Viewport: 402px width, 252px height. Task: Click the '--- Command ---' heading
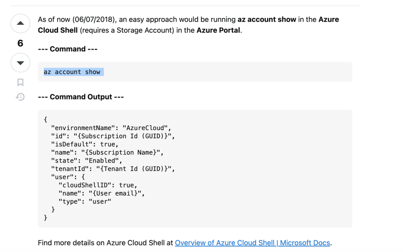click(x=68, y=49)
